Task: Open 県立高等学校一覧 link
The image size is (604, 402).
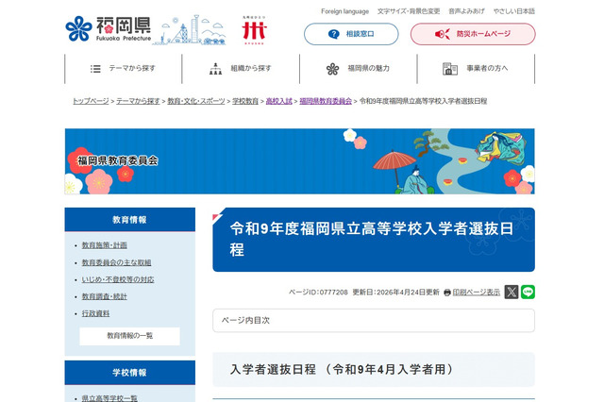Action: (x=109, y=398)
